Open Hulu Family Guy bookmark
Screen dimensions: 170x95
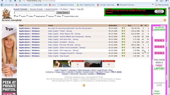point(86,5)
